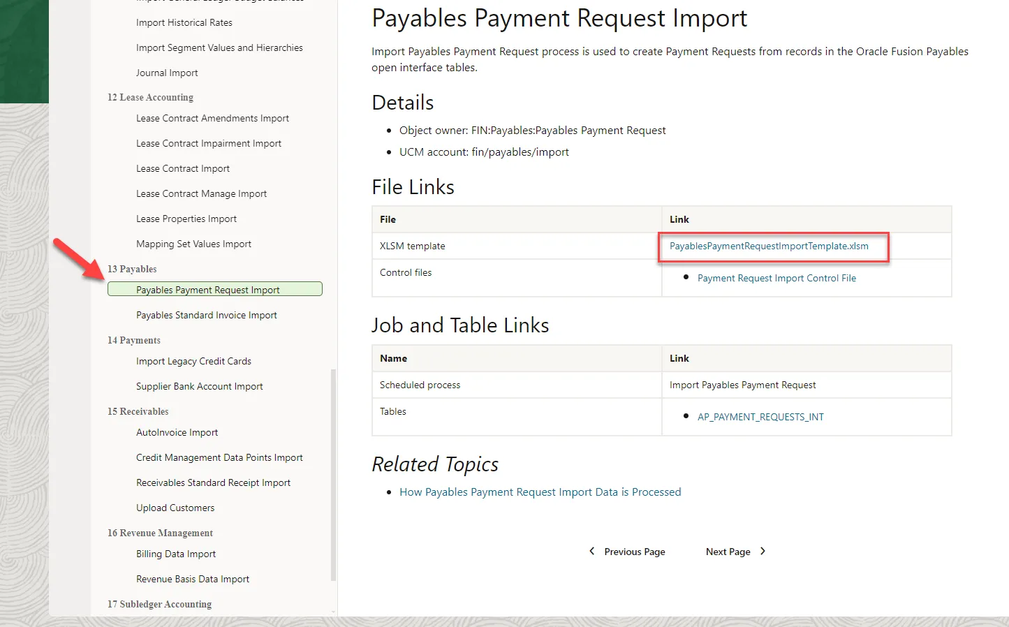Screen dimensions: 1009x627
Task: Click the 12 Lease Accounting section heading
Action: pyautogui.click(x=150, y=98)
